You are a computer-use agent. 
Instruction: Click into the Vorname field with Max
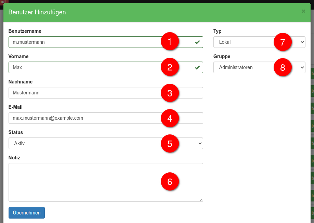[86, 67]
